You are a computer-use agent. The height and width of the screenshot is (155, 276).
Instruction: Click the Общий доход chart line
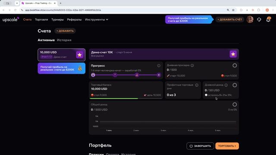click(168, 121)
